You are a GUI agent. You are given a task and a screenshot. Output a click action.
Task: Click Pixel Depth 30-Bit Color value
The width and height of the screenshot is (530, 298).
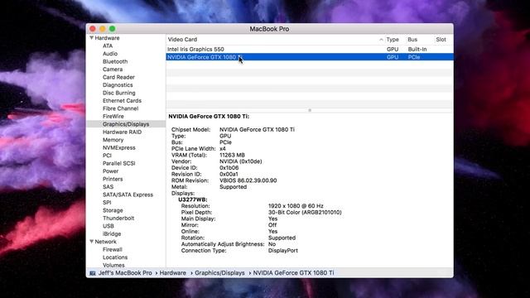305,213
